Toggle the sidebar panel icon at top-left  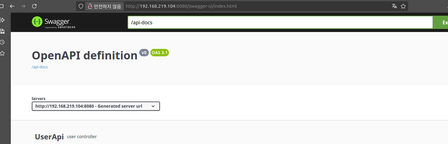point(2,6)
